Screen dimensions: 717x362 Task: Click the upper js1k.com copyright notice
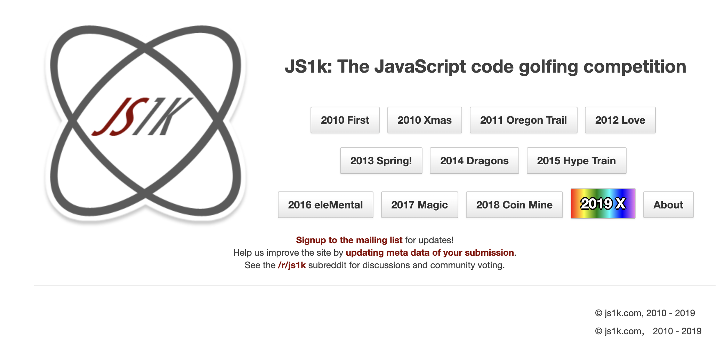tap(645, 313)
